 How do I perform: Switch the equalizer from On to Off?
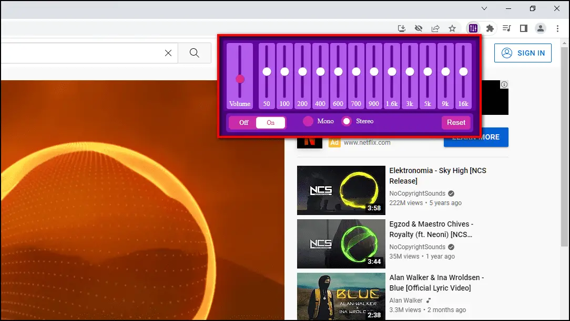click(242, 122)
